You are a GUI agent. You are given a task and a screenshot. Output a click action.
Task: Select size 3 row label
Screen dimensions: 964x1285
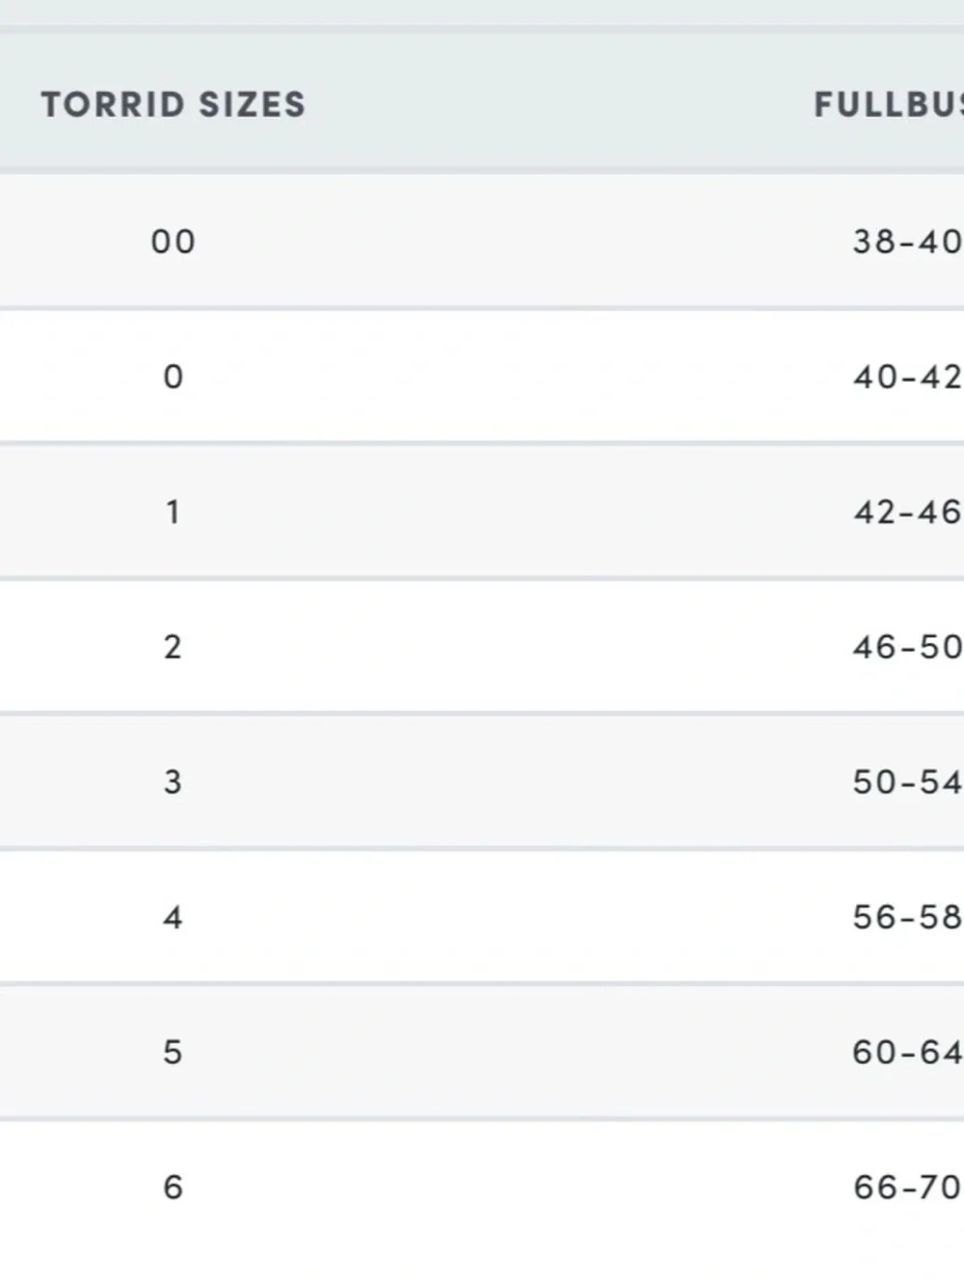pyautogui.click(x=174, y=781)
